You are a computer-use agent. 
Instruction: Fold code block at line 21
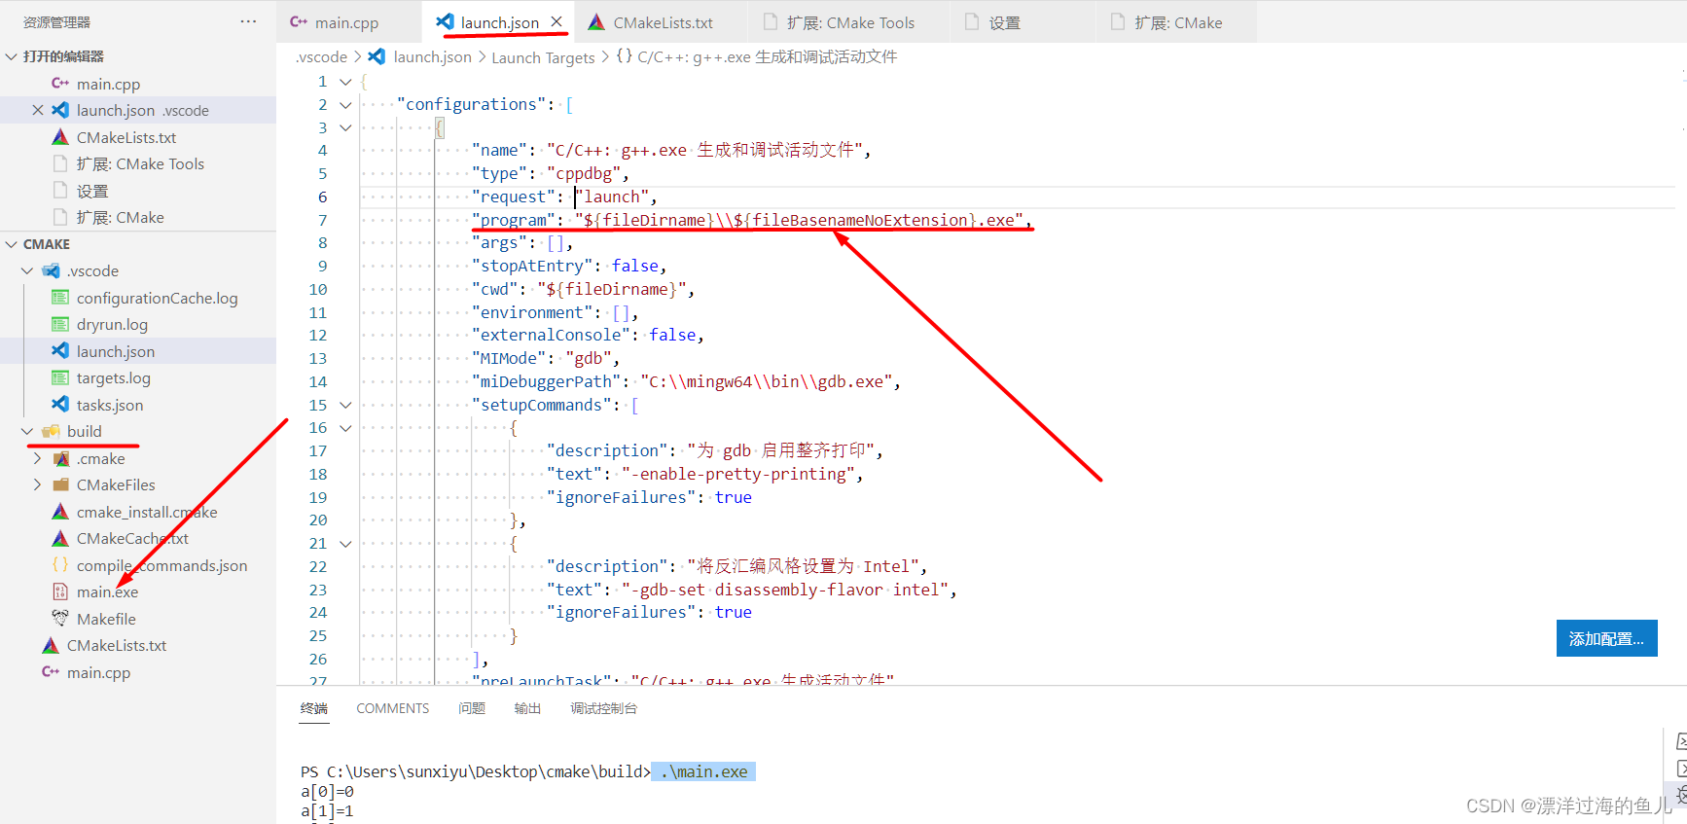click(x=345, y=544)
